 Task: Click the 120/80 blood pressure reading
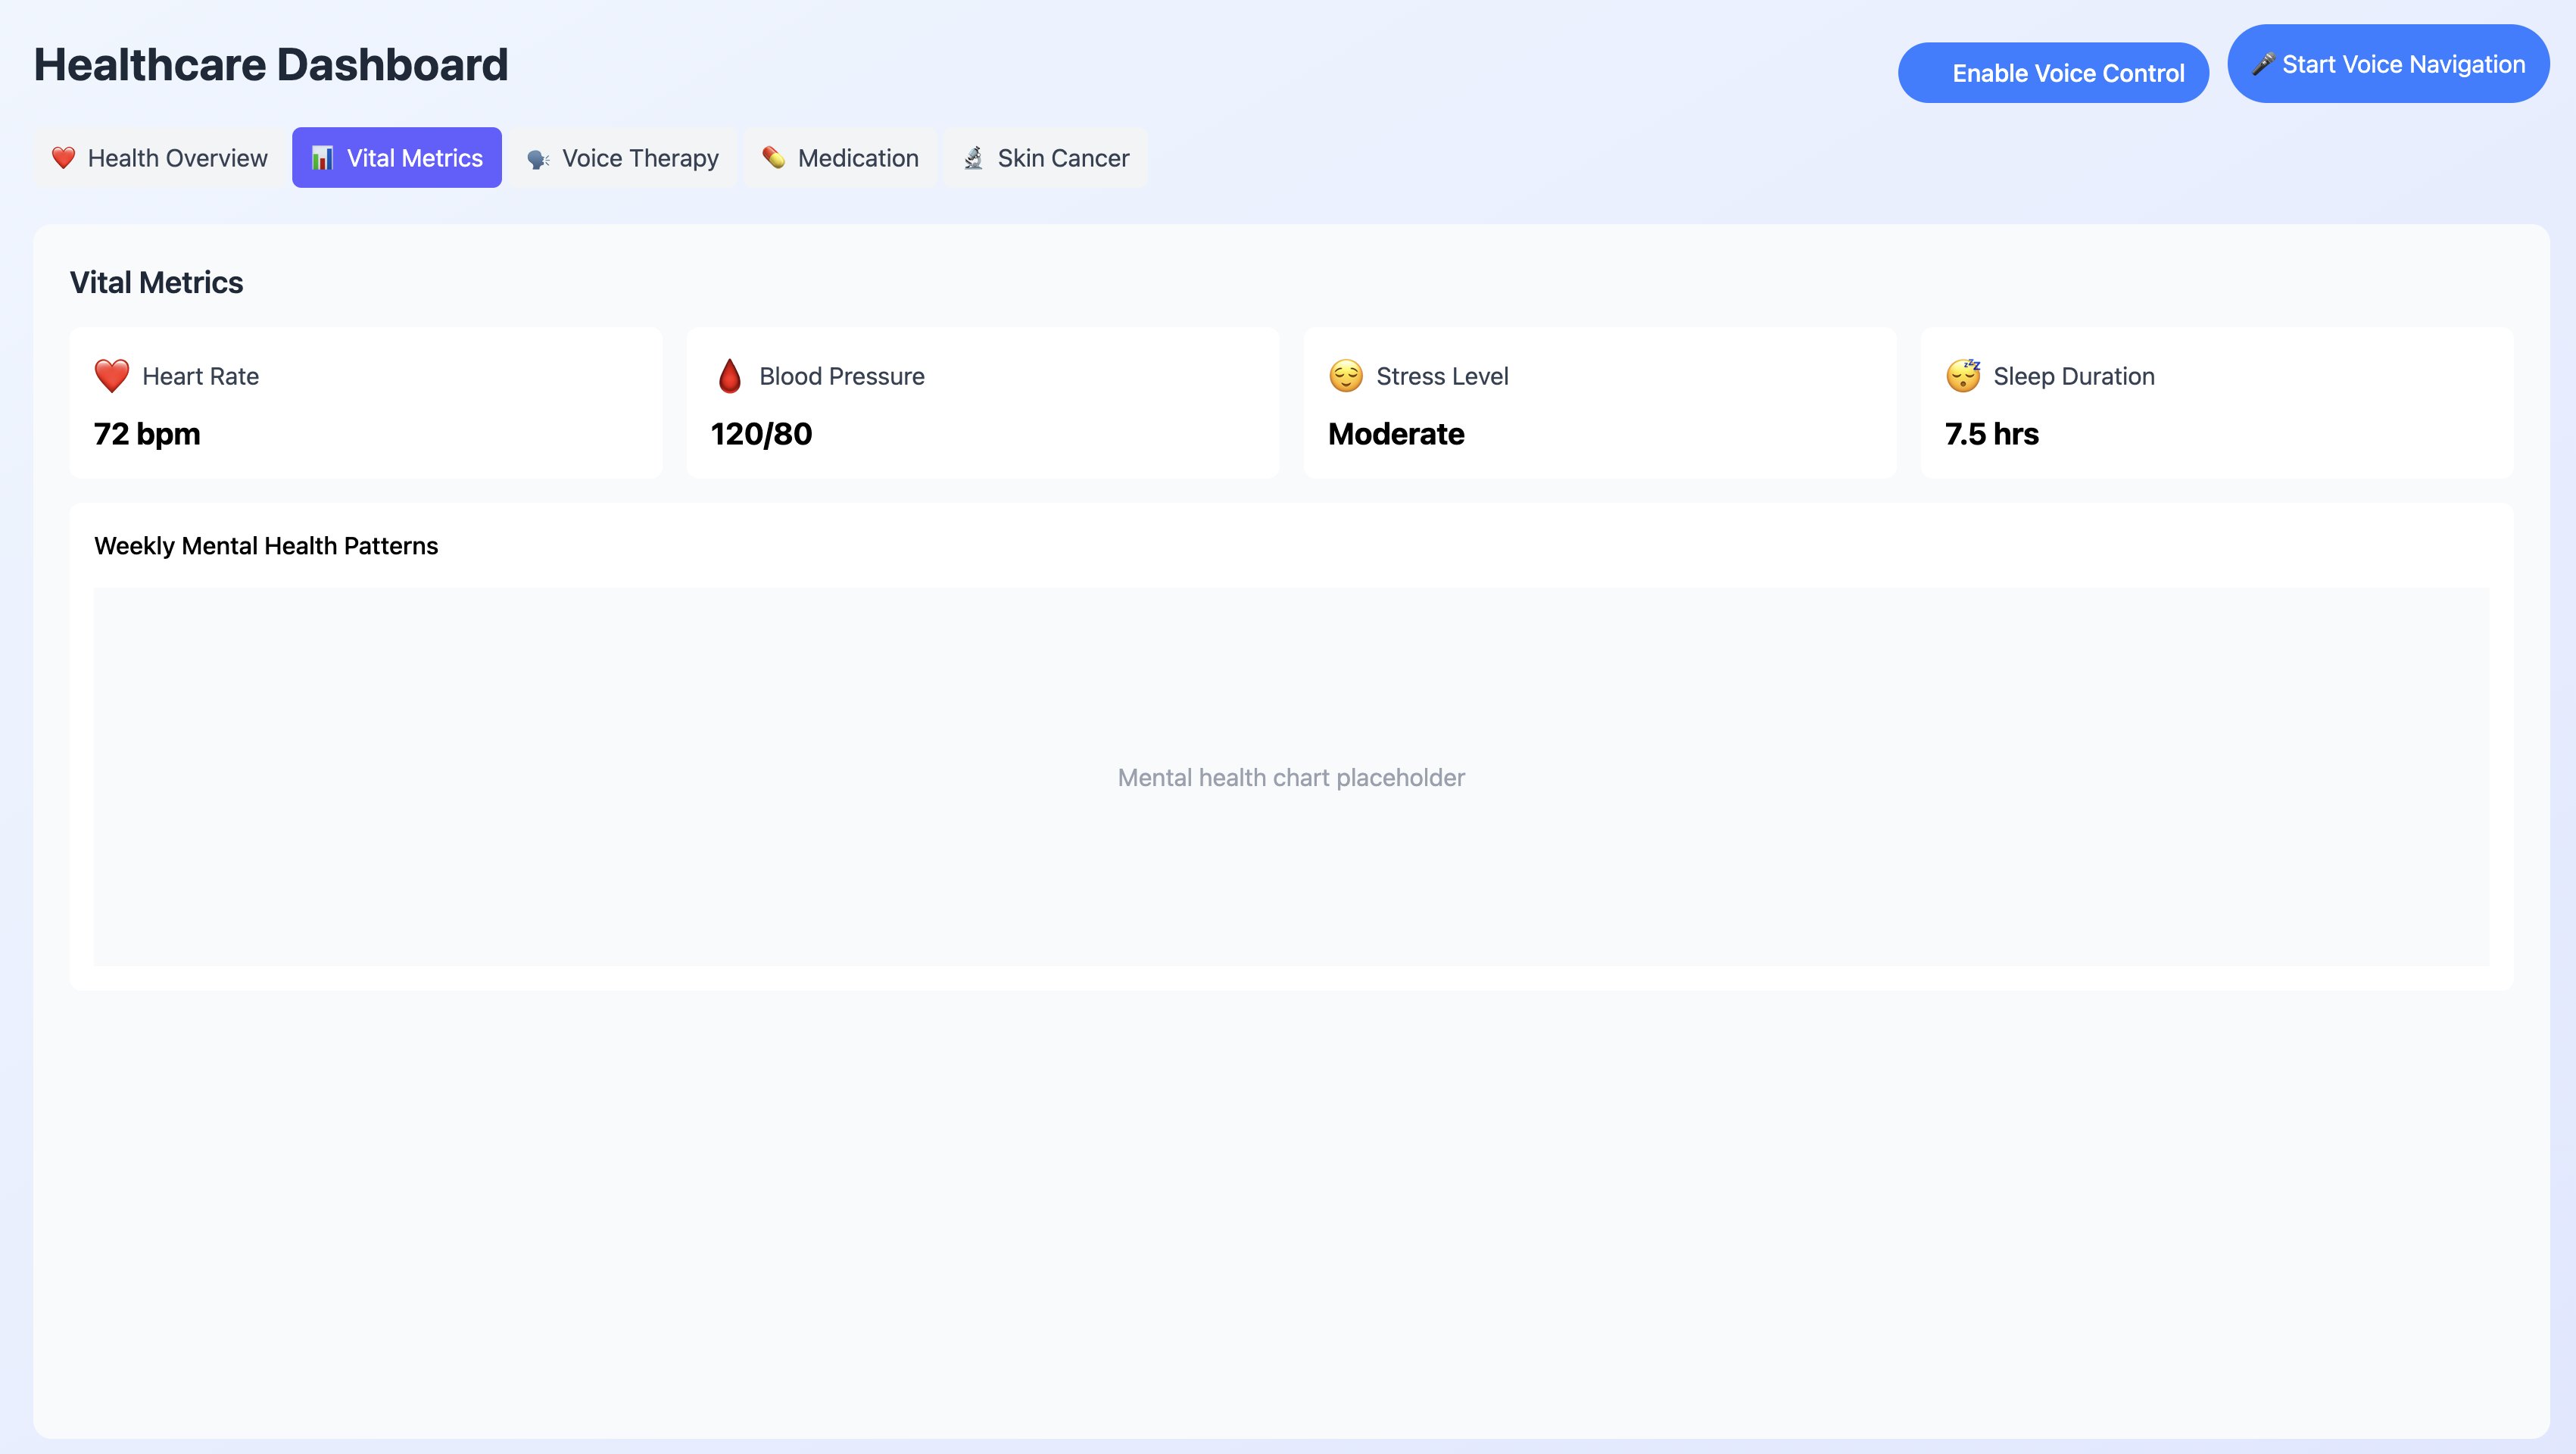[x=761, y=434]
